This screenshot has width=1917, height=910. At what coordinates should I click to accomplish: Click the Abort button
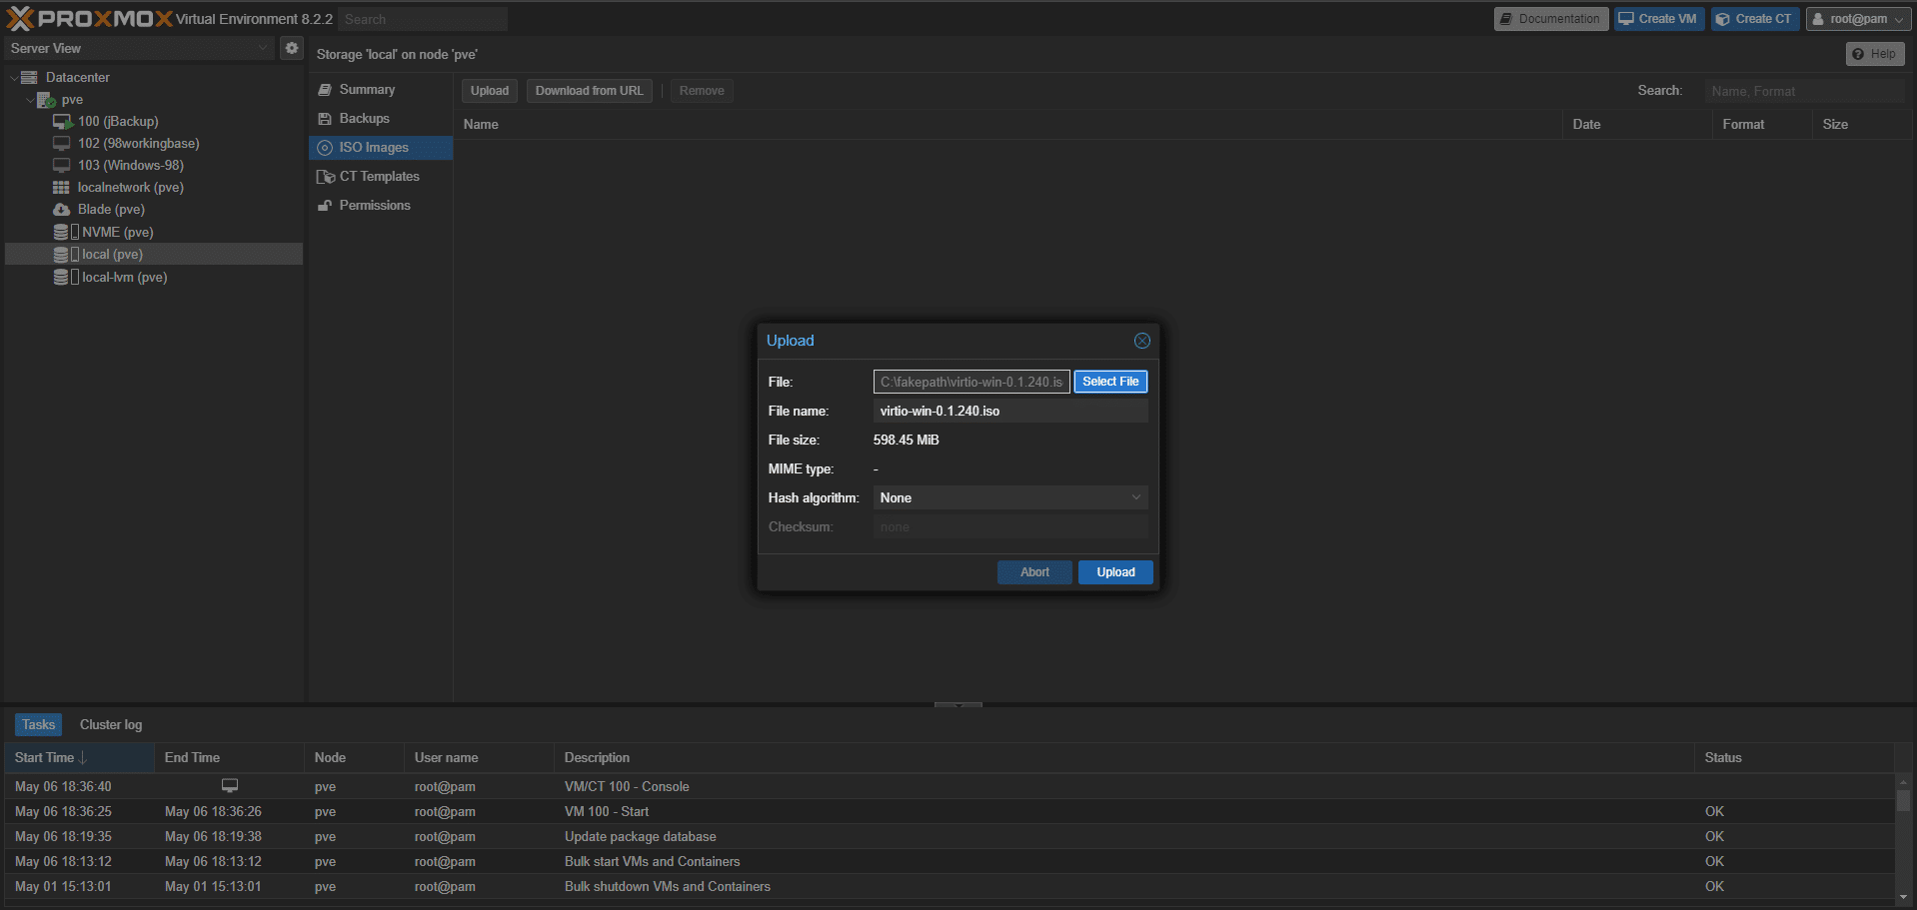coord(1034,572)
